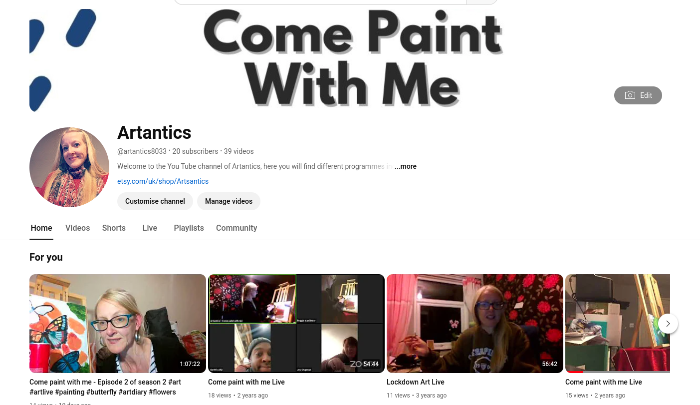
Task: Click the next arrow in For you carousel
Action: [668, 324]
